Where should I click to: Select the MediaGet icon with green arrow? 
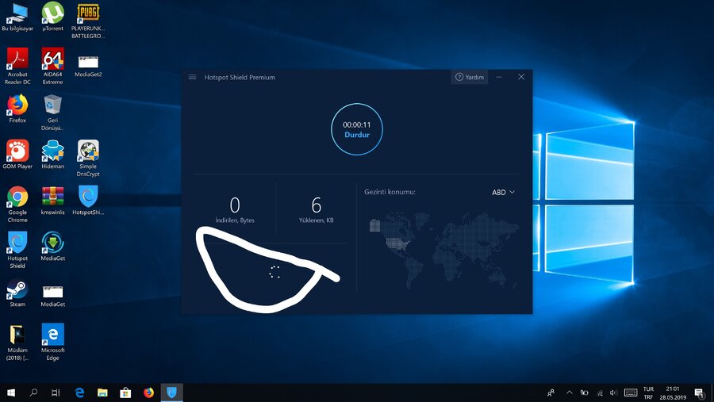click(x=53, y=247)
